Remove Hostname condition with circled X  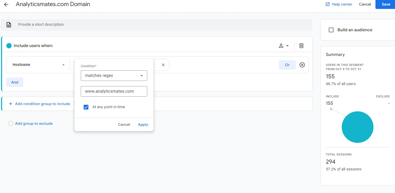click(302, 65)
